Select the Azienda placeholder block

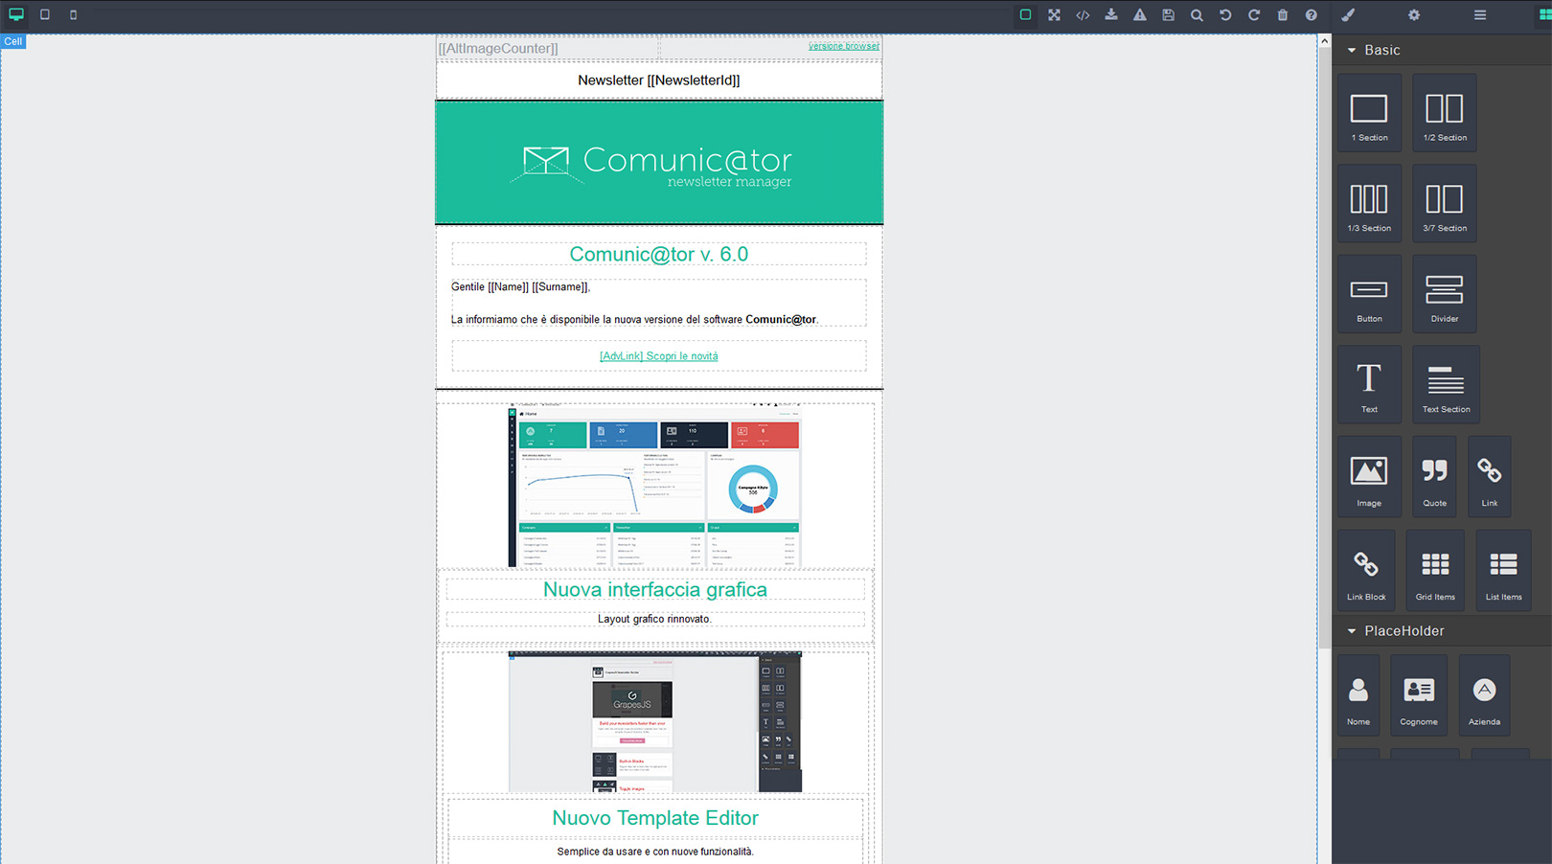pos(1484,696)
